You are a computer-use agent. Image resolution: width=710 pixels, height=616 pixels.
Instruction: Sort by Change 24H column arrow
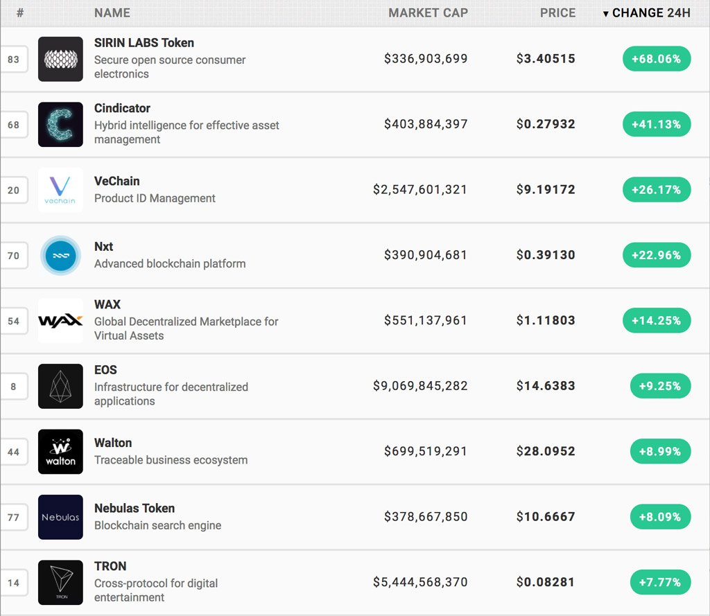tap(606, 13)
